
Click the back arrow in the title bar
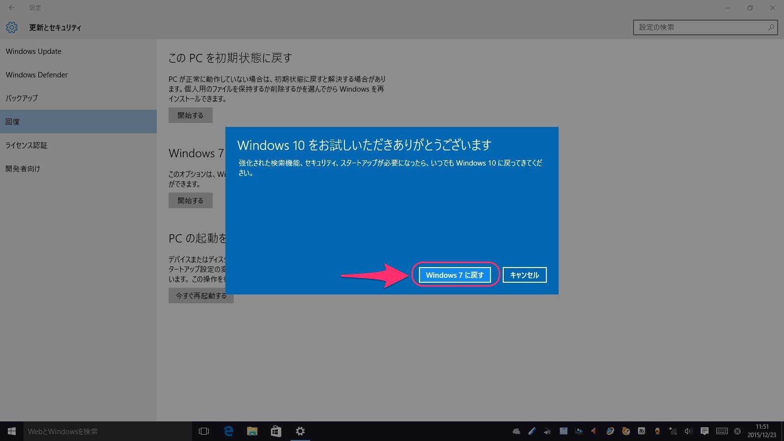pyautogui.click(x=12, y=8)
